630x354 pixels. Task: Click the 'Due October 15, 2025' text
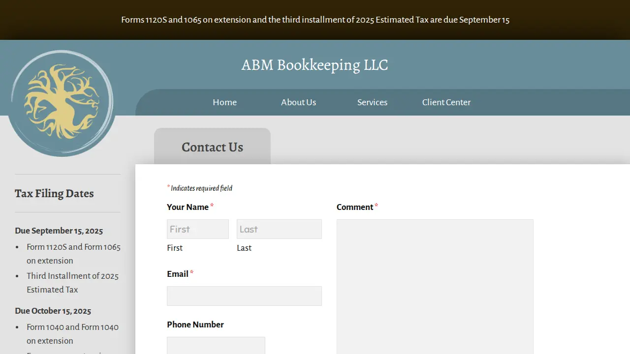[53, 311]
